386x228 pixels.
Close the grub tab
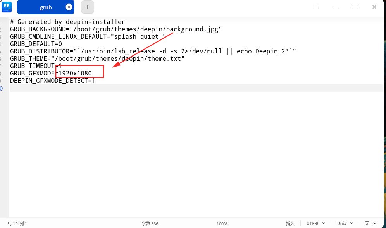69,7
